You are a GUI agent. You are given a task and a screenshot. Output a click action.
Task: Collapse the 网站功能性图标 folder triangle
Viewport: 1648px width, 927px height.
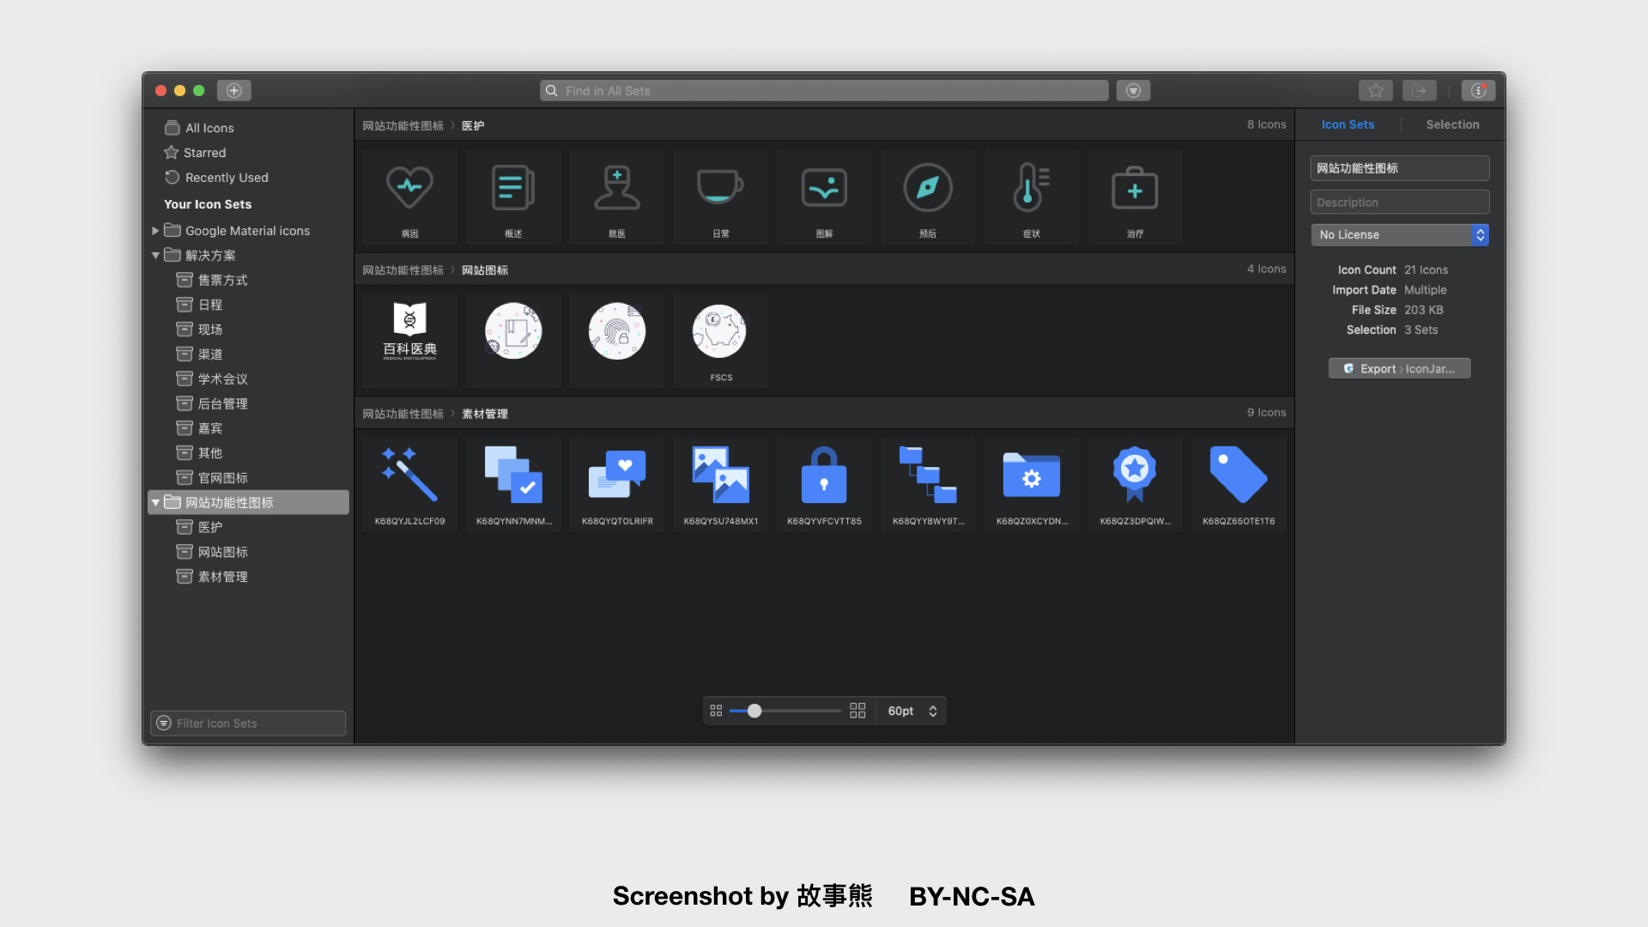pyautogui.click(x=155, y=503)
